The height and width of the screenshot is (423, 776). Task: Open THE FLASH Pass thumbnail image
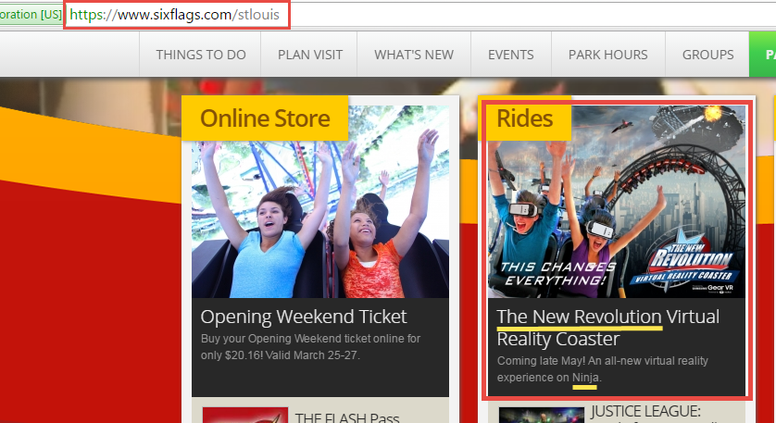pyautogui.click(x=238, y=416)
